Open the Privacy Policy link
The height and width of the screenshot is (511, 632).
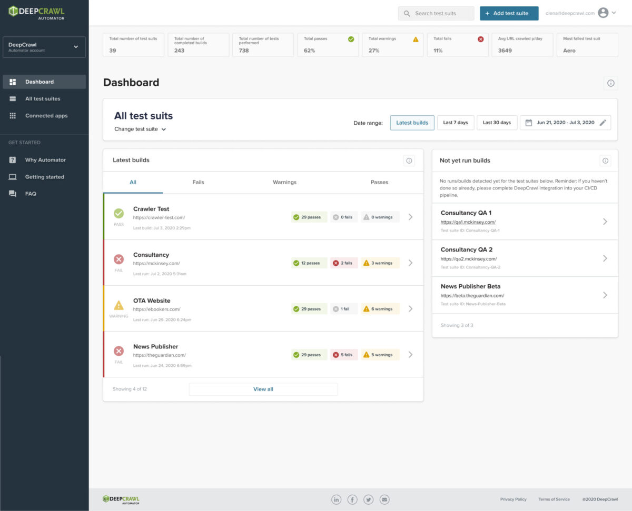[513, 499]
